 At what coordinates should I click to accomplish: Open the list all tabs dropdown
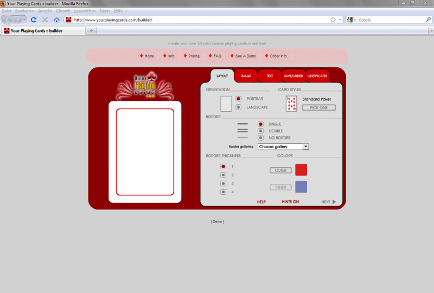(431, 31)
